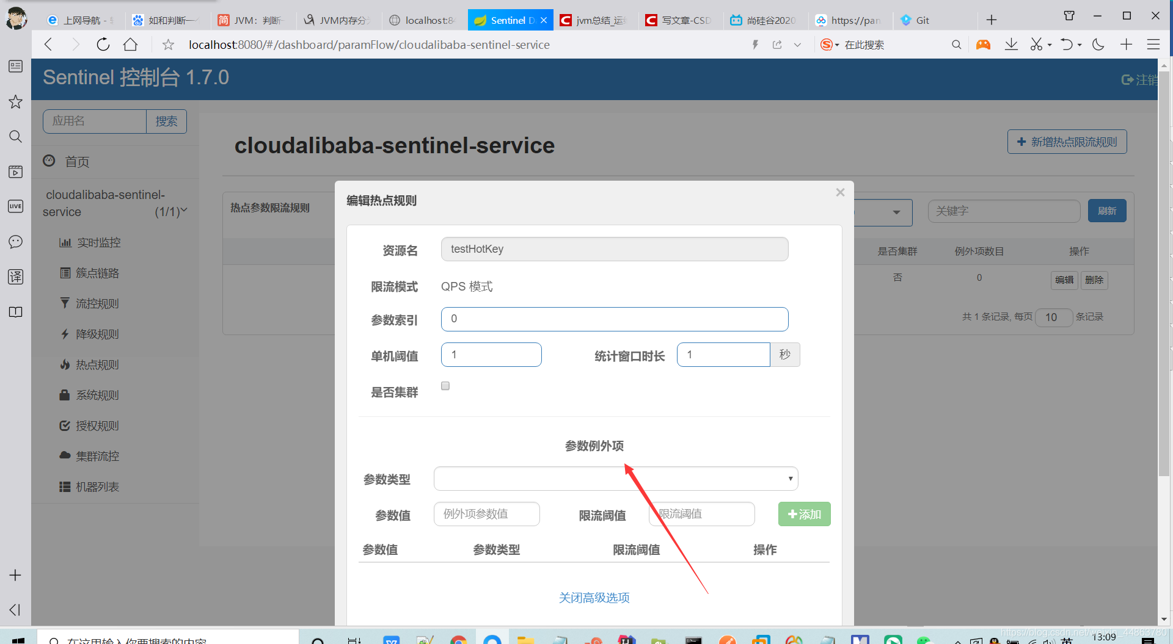The image size is (1173, 644).
Task: Open the machine dropdown behind the dialog
Action: pyautogui.click(x=883, y=212)
